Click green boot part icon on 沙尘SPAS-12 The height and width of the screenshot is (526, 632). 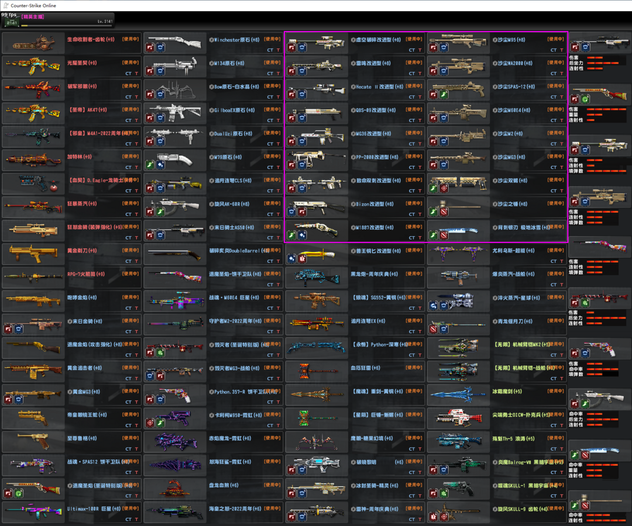pos(444,95)
